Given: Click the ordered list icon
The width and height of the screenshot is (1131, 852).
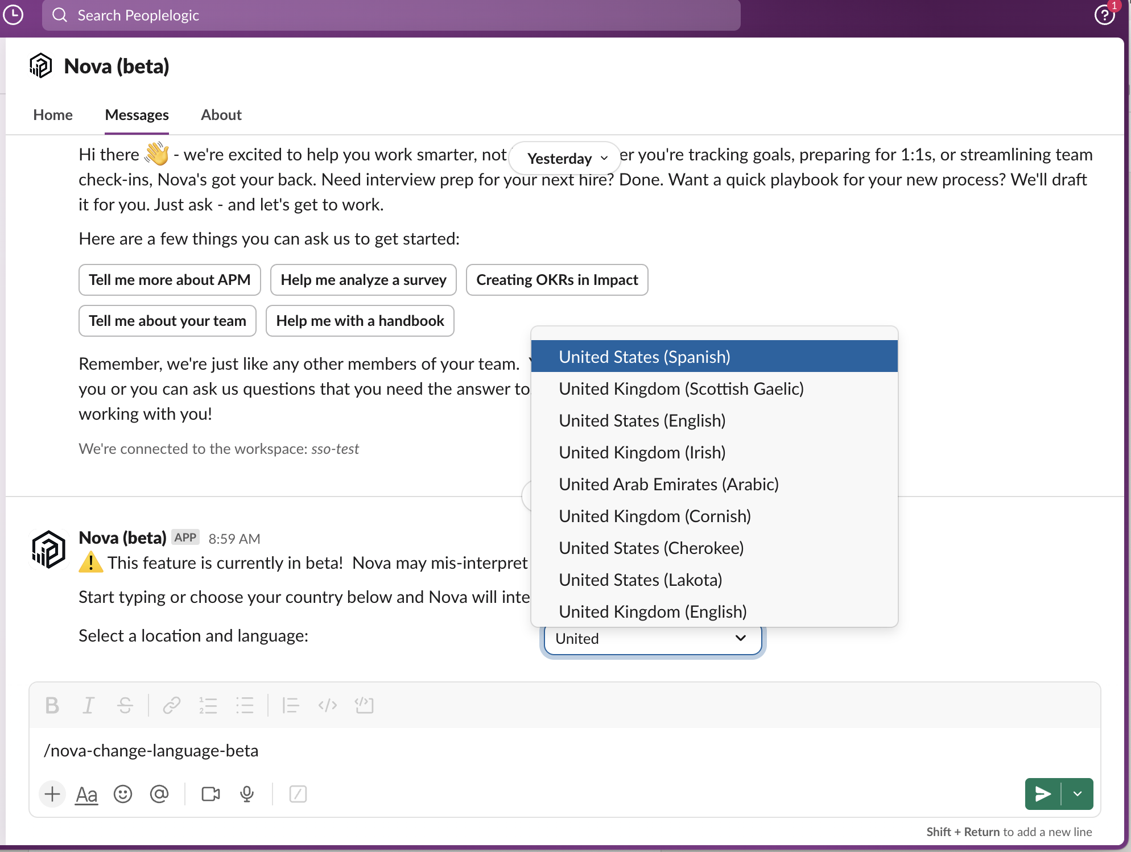Looking at the screenshot, I should 208,705.
